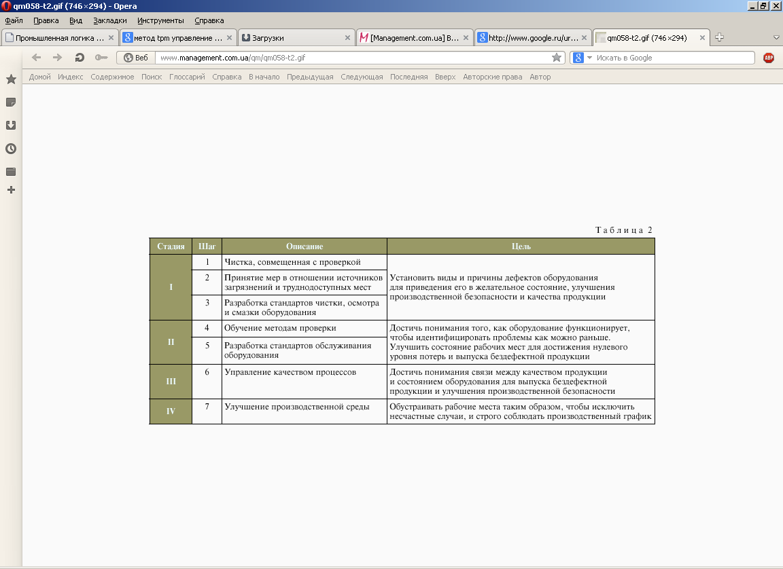Click Домой navigation link
This screenshot has width=783, height=569.
pyautogui.click(x=40, y=77)
